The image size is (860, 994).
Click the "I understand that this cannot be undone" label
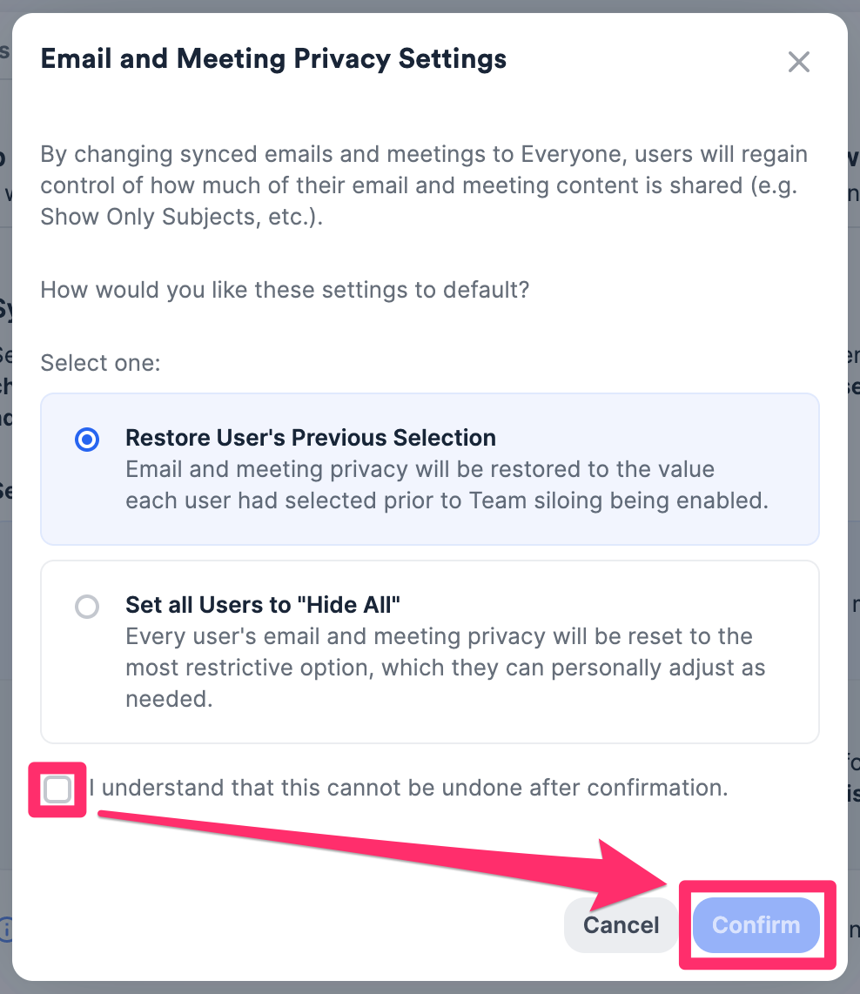(407, 789)
